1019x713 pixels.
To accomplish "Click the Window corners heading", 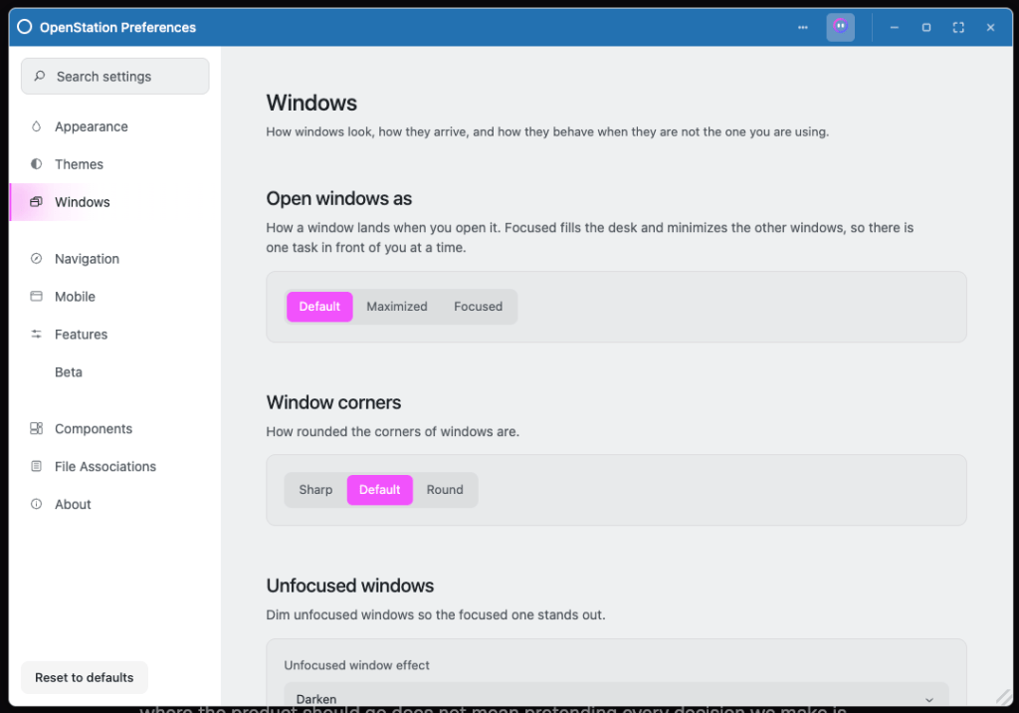I will [333, 402].
